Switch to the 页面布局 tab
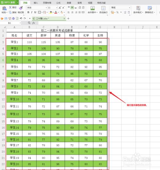160x170 pixels. (47, 3)
